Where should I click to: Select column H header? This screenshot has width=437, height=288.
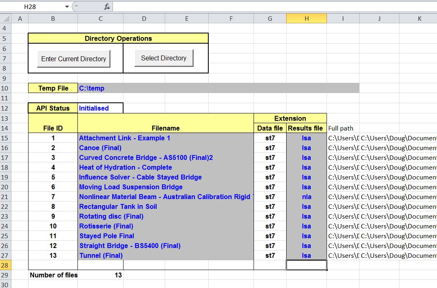[306, 18]
